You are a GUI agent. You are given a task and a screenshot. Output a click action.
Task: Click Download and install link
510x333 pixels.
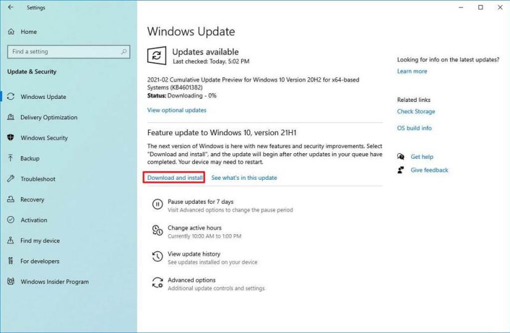pyautogui.click(x=175, y=177)
